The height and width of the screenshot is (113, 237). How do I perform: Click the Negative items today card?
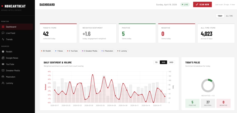coord(177,33)
